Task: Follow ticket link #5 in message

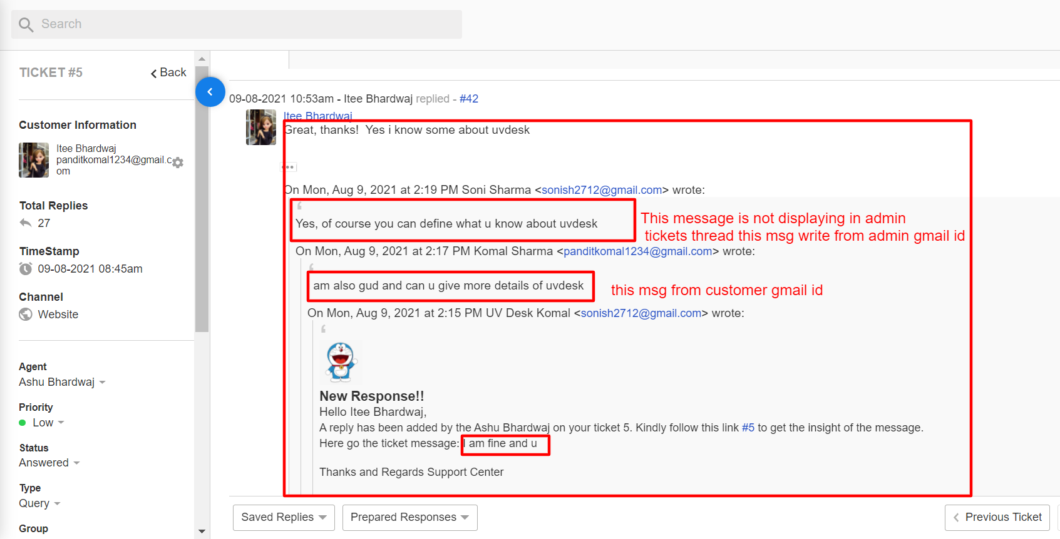Action: point(748,428)
